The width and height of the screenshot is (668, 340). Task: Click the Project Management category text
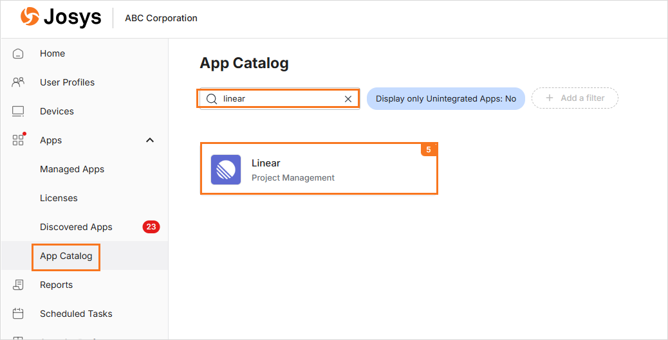[293, 177]
